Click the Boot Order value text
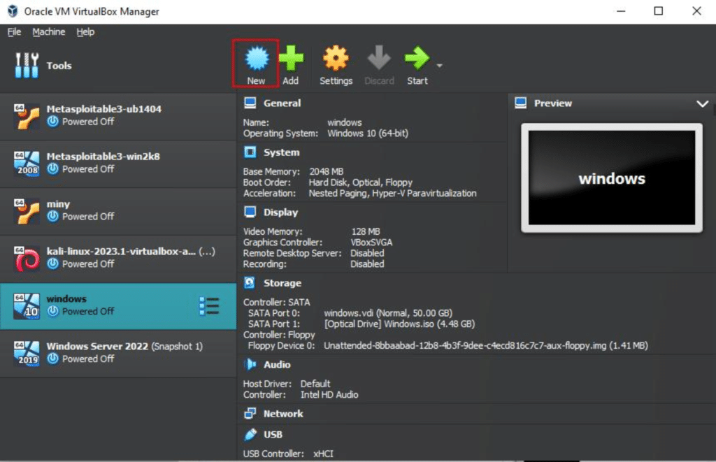Viewport: 716px width, 462px height. coord(360,182)
